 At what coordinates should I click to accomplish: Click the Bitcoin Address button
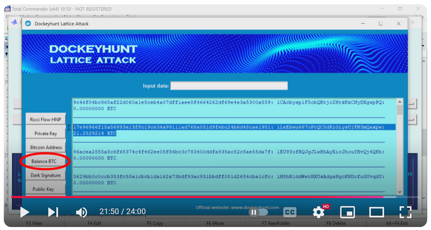pos(46,147)
